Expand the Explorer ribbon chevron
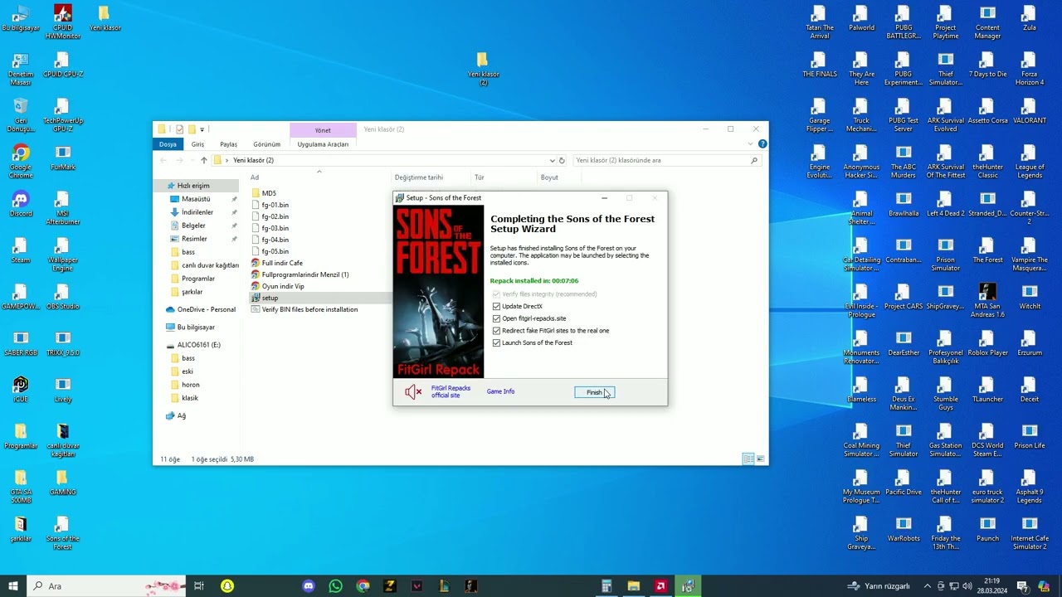 [751, 144]
